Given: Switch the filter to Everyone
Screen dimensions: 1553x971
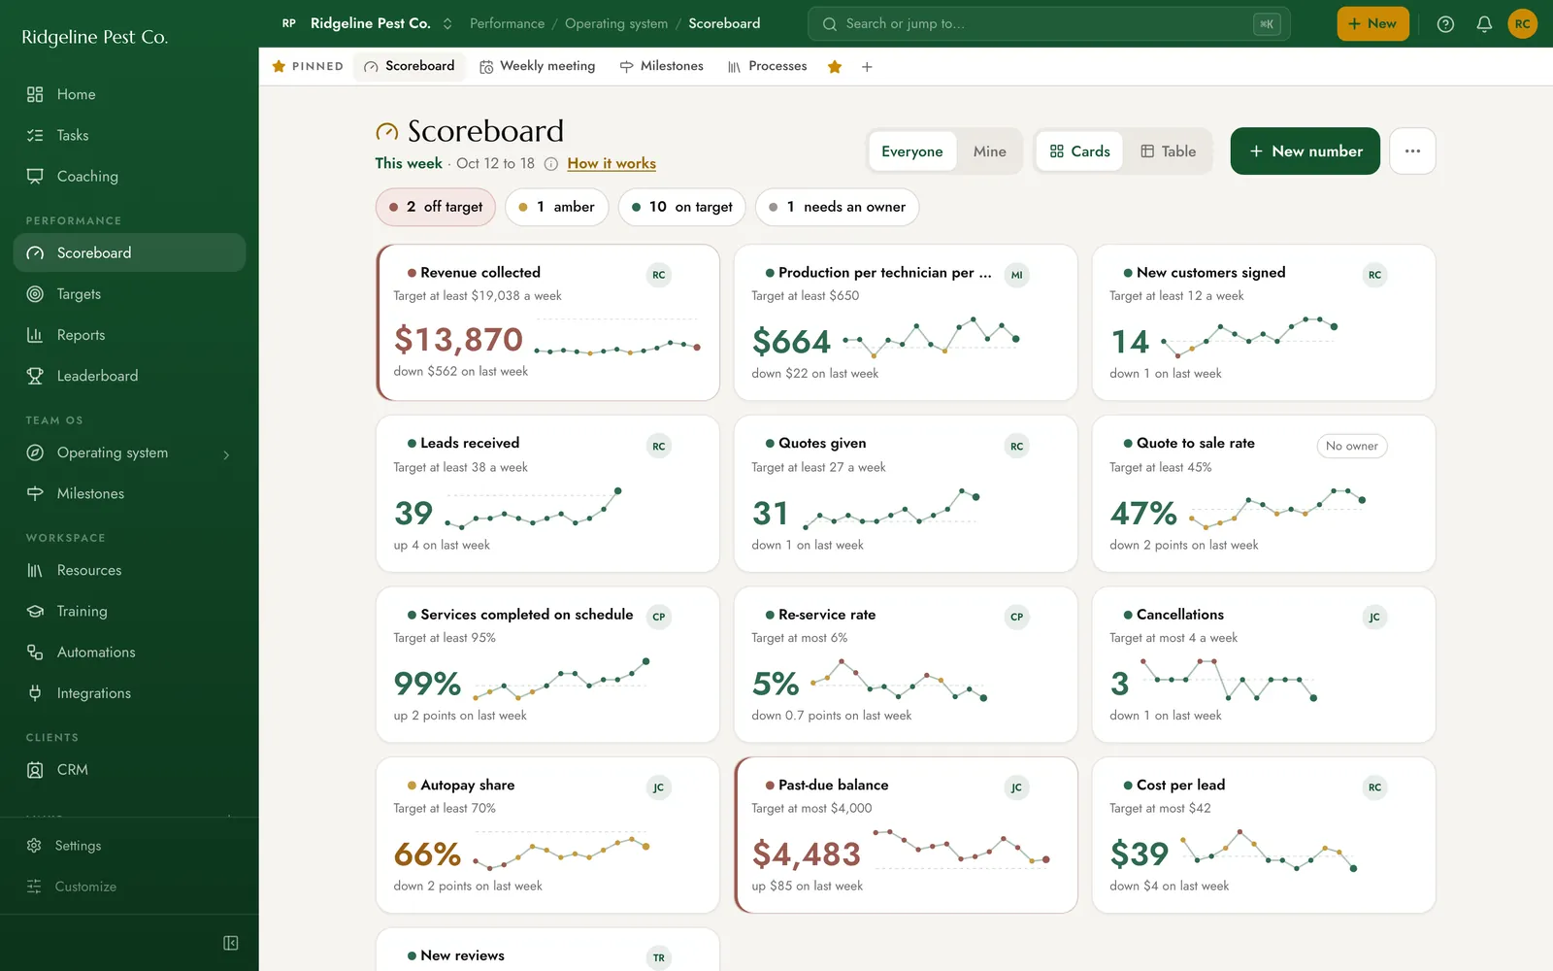Looking at the screenshot, I should tap(912, 151).
